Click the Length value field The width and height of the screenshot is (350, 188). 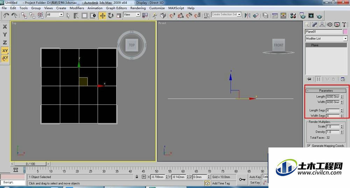click(x=333, y=97)
